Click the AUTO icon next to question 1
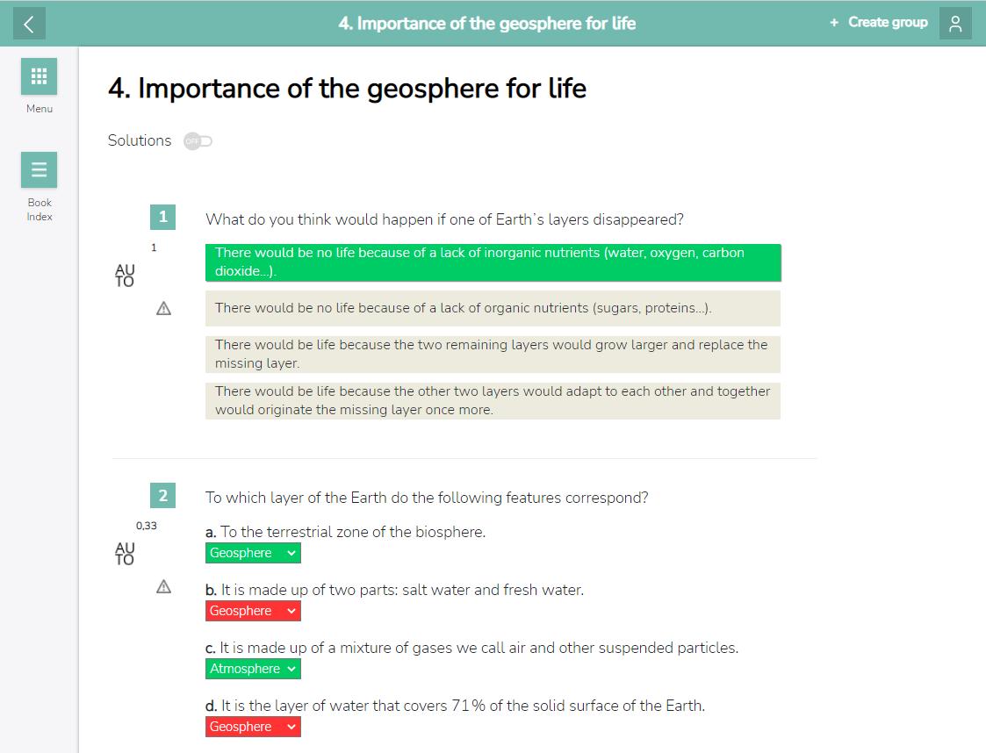 125,275
